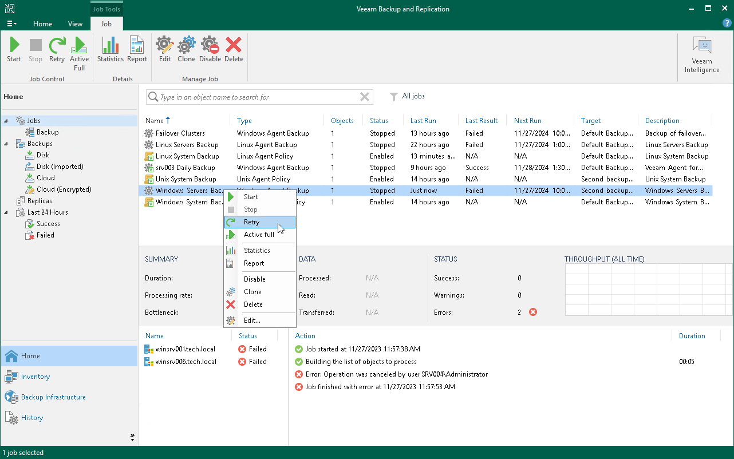Click the job search input field
Image resolution: width=734 pixels, height=459 pixels.
(259, 97)
